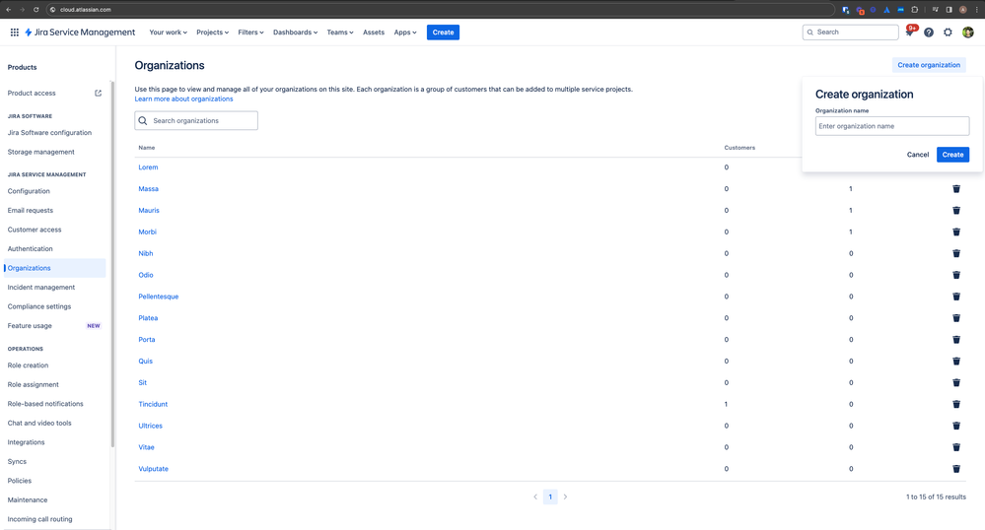Open the settings gear icon
The height and width of the screenshot is (530, 985).
click(x=948, y=33)
